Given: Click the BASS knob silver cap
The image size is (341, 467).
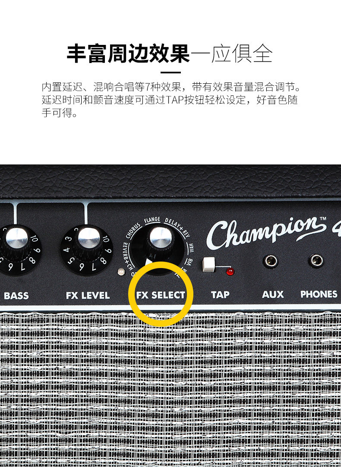Looking at the screenshot, I should (x=17, y=238).
